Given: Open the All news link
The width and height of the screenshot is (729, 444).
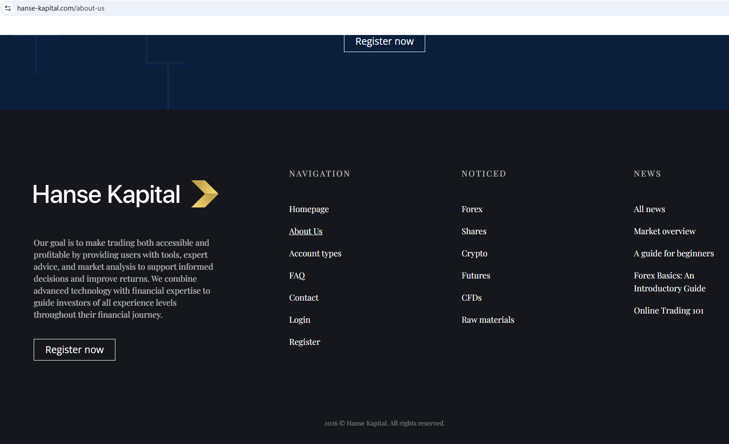Looking at the screenshot, I should click(x=649, y=209).
